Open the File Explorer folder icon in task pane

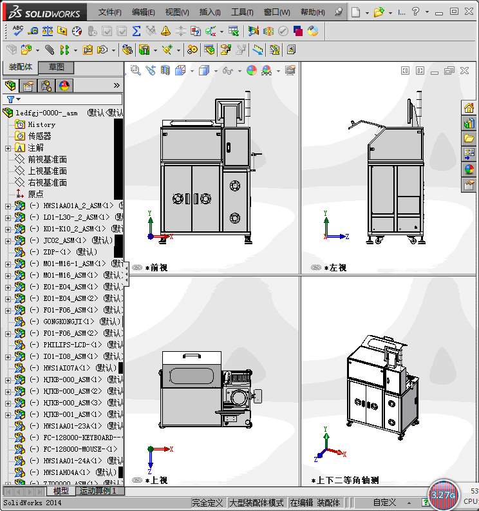[469, 139]
